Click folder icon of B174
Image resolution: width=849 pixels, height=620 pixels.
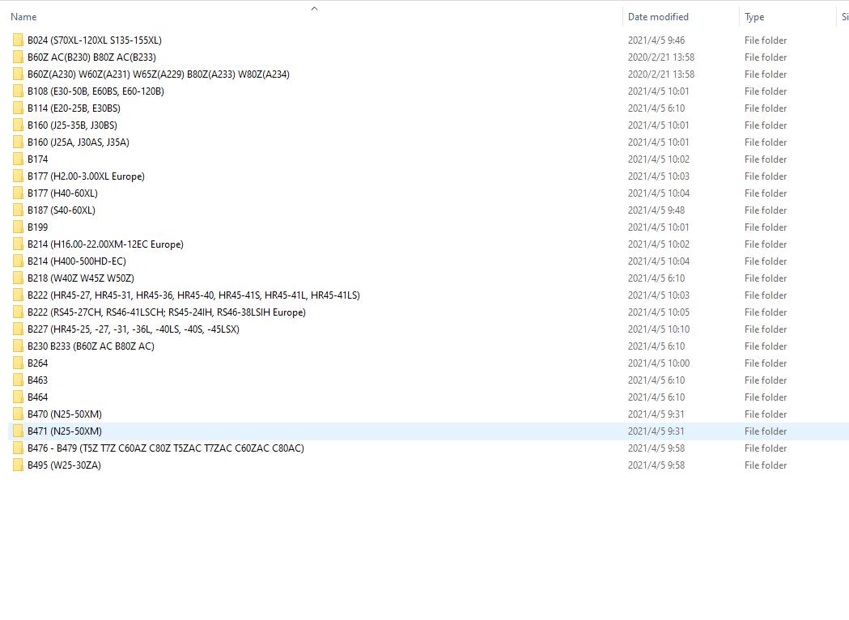(x=18, y=159)
